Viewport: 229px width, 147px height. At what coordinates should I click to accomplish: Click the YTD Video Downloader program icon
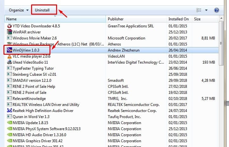pos(9,26)
